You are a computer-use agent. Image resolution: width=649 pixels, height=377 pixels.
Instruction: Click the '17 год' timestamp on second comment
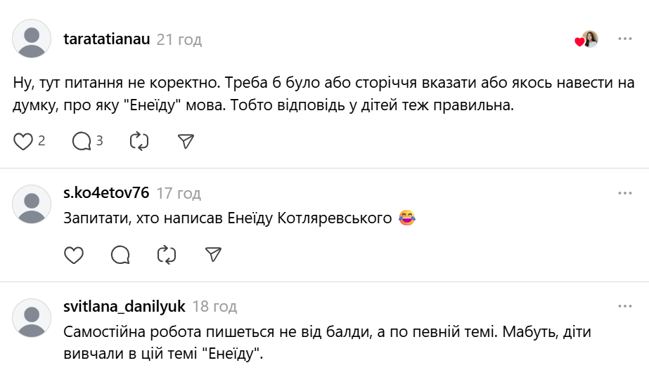(179, 193)
